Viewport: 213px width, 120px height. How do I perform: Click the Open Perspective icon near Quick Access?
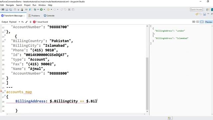pos(207,10)
